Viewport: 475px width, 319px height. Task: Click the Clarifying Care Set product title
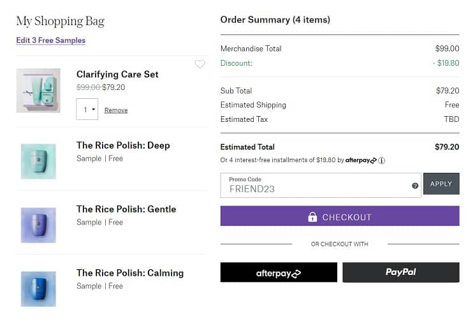click(117, 74)
